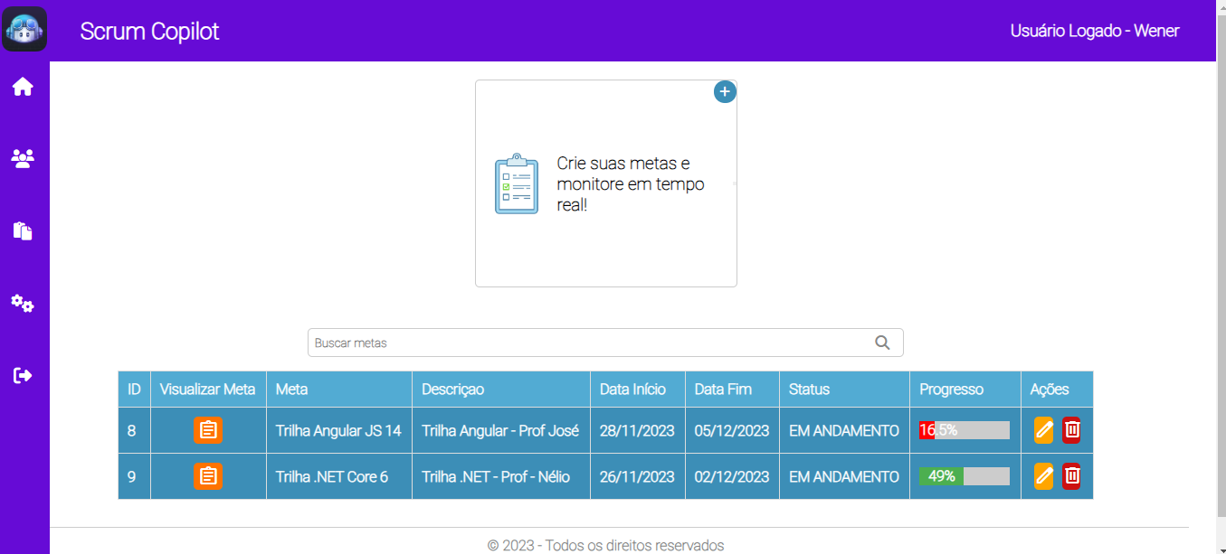This screenshot has width=1226, height=554.
Task: View details of Trilha Angular JS 14 via clipboard icon
Action: 208,430
